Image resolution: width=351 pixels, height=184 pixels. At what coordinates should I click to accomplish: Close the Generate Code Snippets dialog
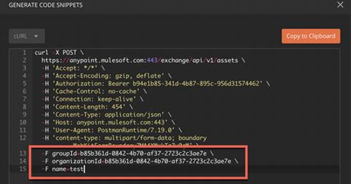click(340, 5)
